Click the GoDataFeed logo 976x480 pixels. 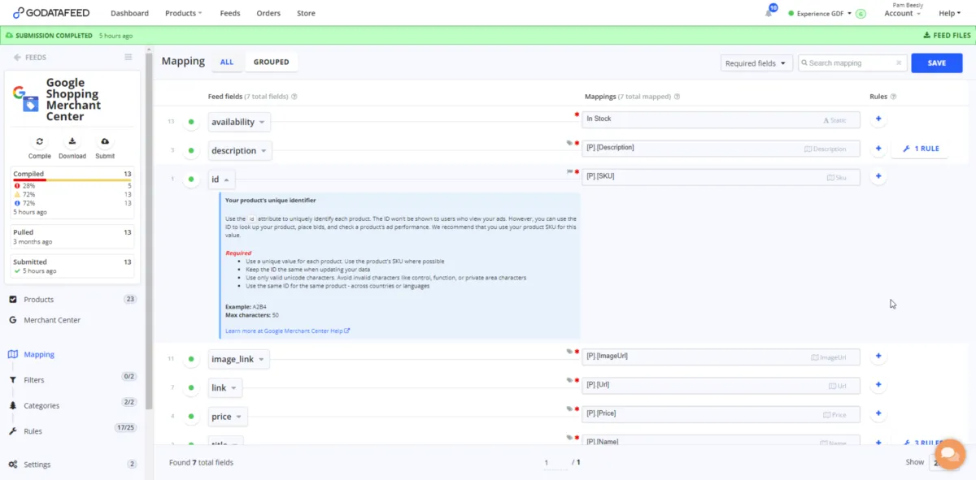click(x=51, y=13)
